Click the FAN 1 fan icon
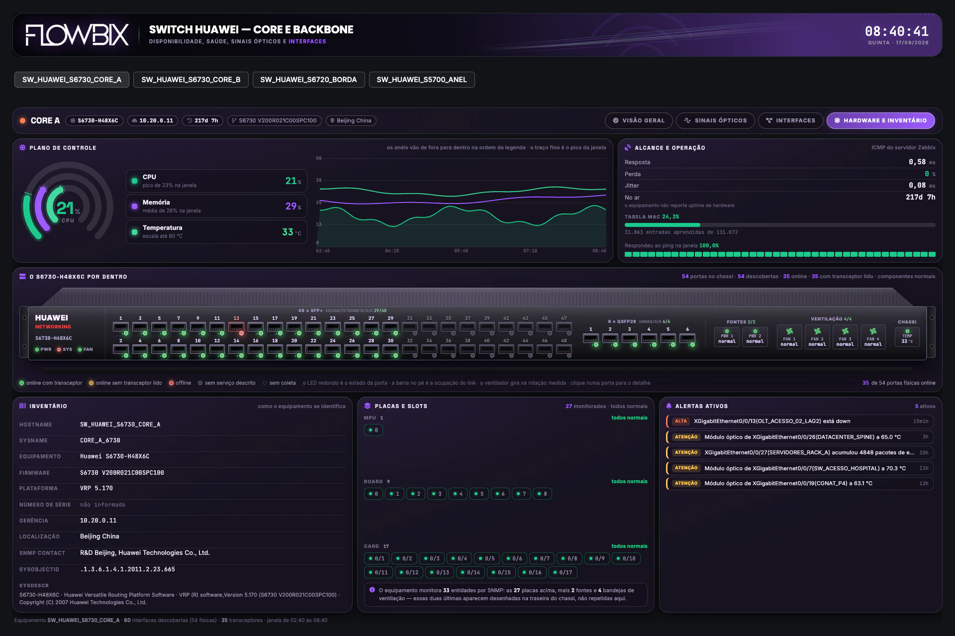Screen dimensions: 955x636 (x=789, y=331)
